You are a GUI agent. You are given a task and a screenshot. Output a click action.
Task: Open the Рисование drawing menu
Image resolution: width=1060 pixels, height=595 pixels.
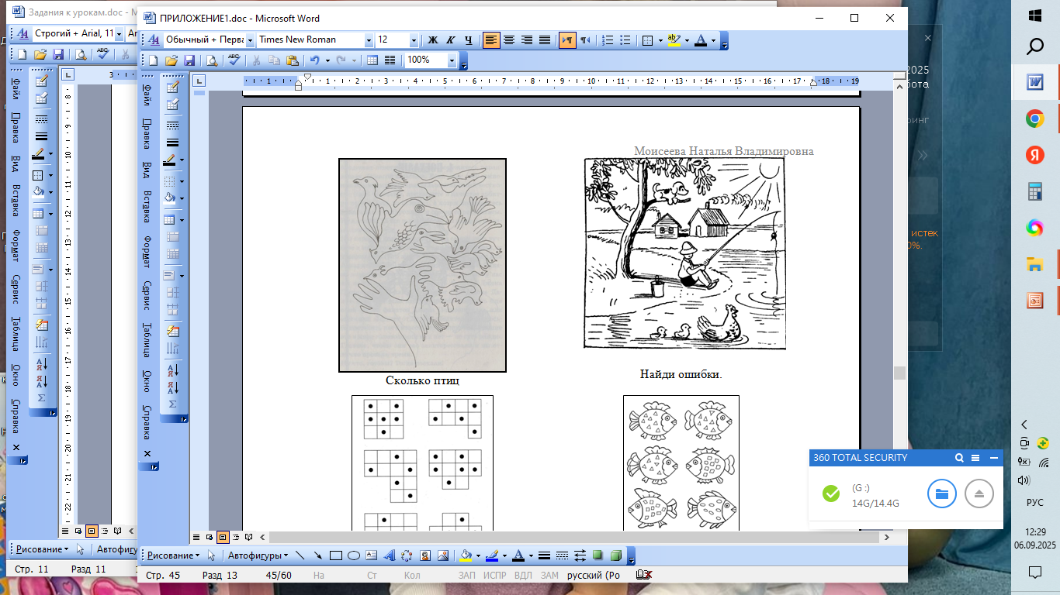click(172, 555)
